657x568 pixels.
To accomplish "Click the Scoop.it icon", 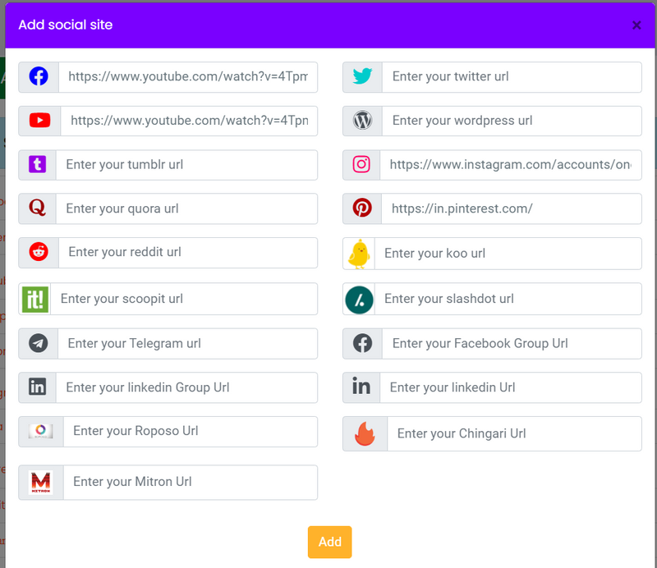I will coord(34,299).
